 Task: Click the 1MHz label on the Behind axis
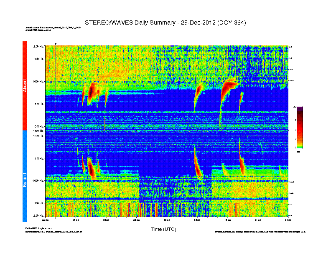(x=38, y=158)
